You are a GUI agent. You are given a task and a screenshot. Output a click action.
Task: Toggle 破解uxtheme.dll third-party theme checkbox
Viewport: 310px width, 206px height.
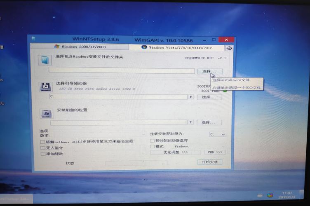42,142
